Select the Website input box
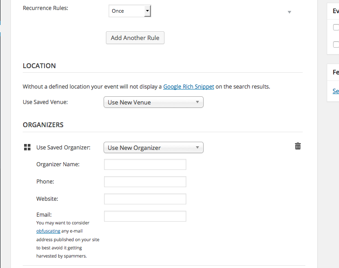 pos(145,199)
